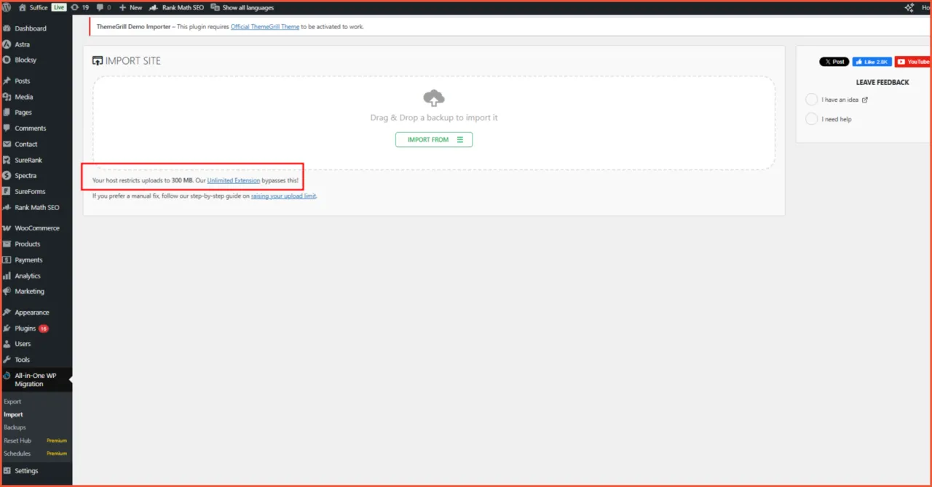Open the Spectra plugin icon
The height and width of the screenshot is (487, 932).
pos(8,175)
